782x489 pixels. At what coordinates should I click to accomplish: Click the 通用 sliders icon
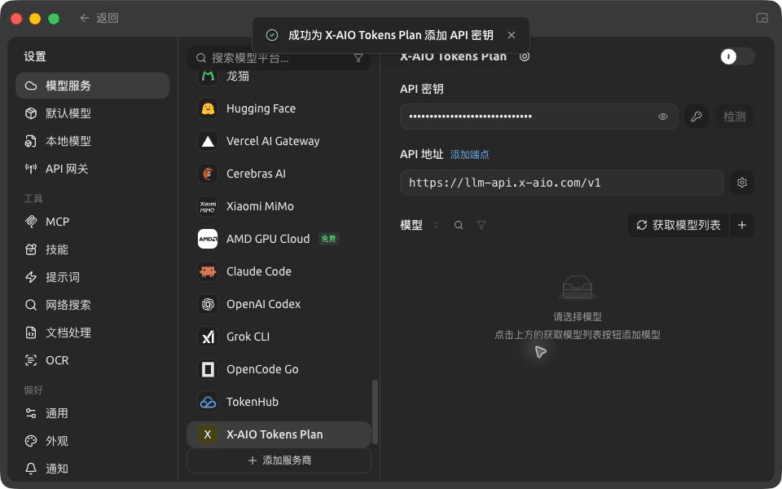tap(31, 413)
